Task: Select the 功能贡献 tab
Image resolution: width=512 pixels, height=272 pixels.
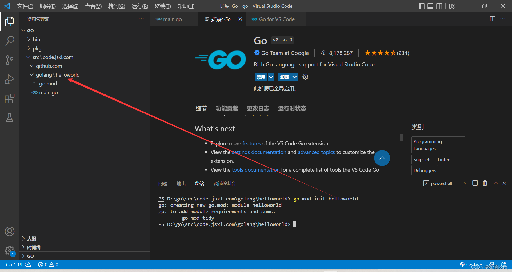Action: [227, 108]
